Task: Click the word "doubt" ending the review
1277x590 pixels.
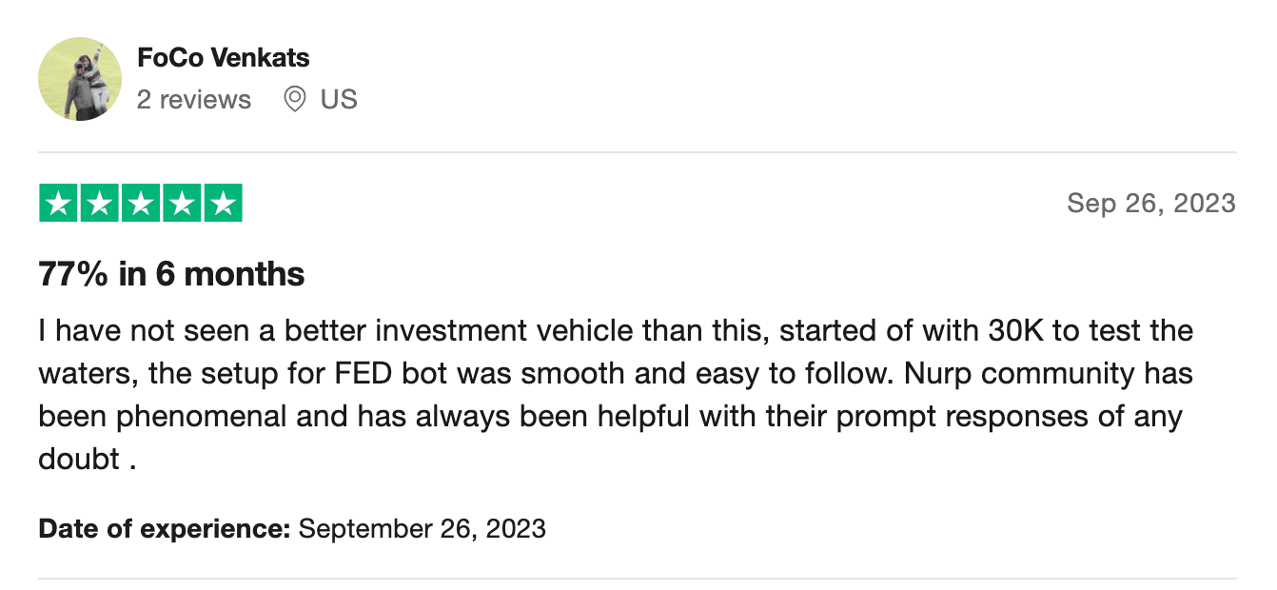Action: [79, 458]
